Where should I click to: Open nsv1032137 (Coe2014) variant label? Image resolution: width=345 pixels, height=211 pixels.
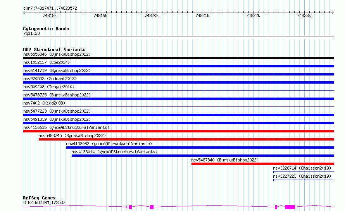[47, 62]
